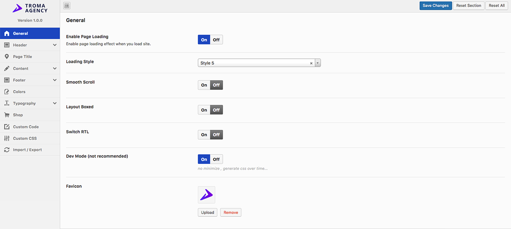Click the Enable Page Loading description text

click(109, 44)
